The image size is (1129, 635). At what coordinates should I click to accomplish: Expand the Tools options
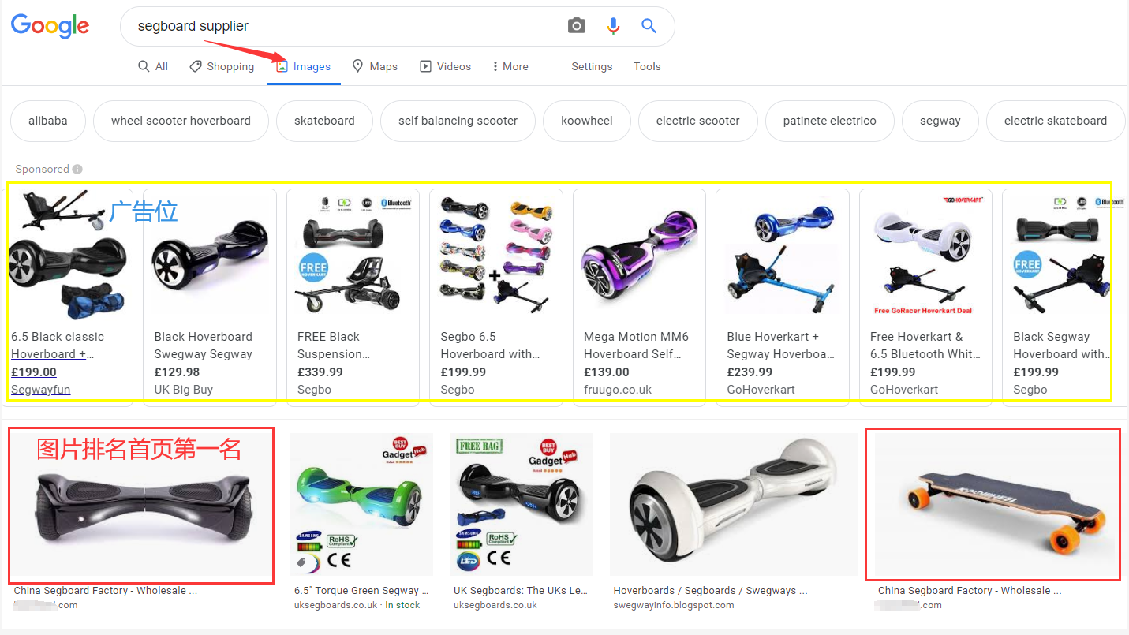pyautogui.click(x=647, y=66)
